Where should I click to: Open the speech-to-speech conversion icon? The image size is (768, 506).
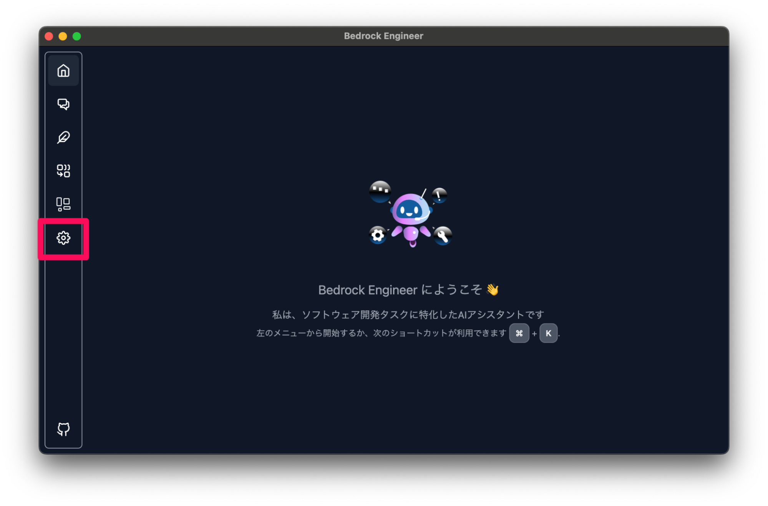pos(63,171)
